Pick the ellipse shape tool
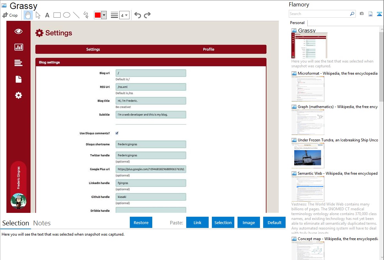Screen dimensions: 384x260 pos(67,15)
